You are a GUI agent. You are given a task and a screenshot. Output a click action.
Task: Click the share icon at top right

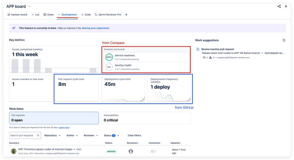pyautogui.click(x=279, y=6)
